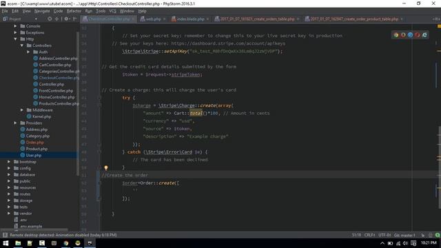Open the File menu
The height and width of the screenshot is (248, 441).
[x=5, y=11]
